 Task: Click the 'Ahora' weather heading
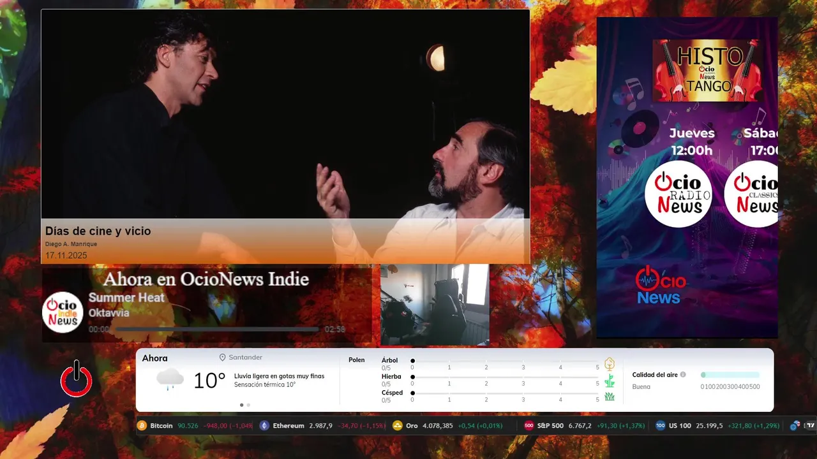pyautogui.click(x=154, y=358)
